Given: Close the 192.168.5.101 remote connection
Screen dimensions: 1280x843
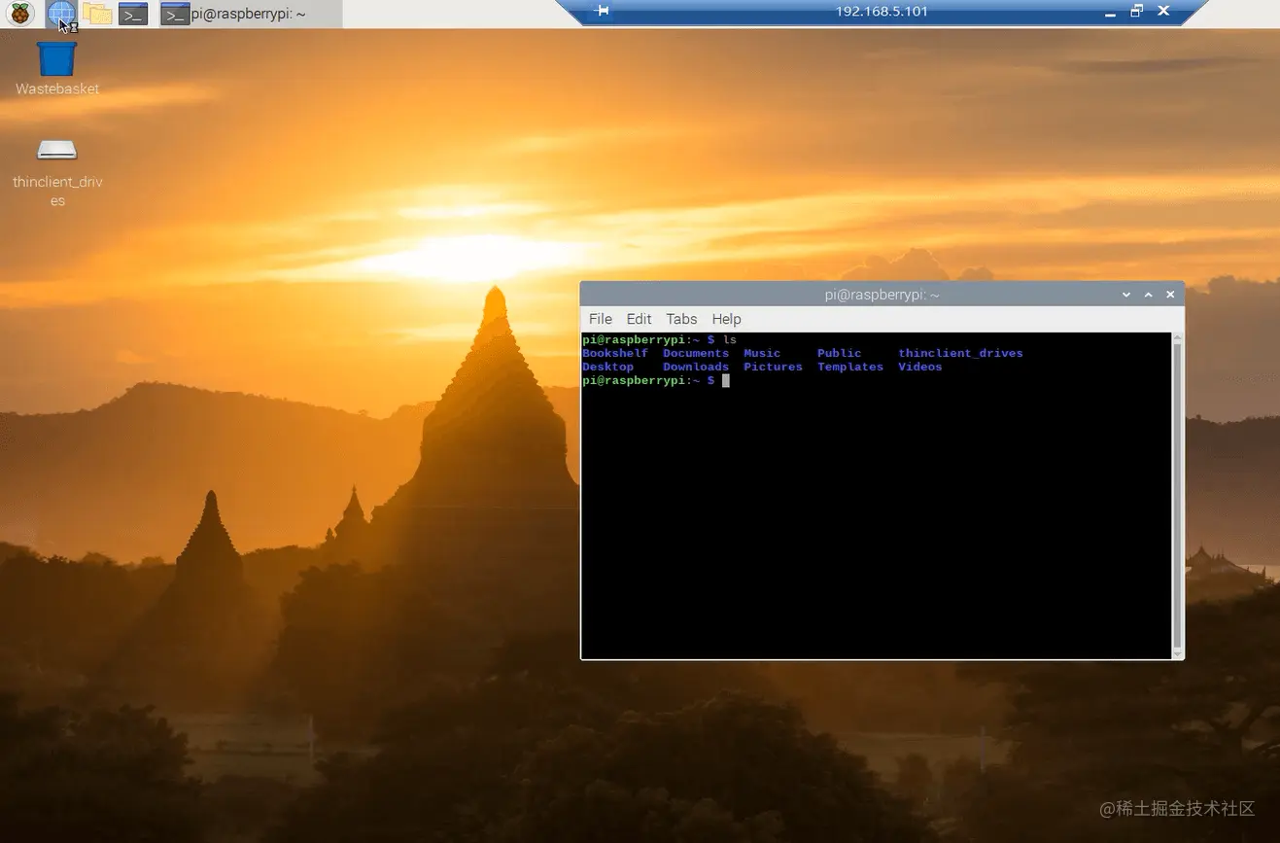Looking at the screenshot, I should (x=1162, y=12).
